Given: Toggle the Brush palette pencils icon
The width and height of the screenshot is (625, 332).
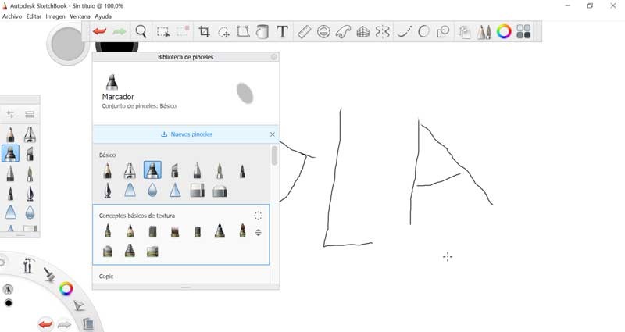Looking at the screenshot, I should click(484, 32).
